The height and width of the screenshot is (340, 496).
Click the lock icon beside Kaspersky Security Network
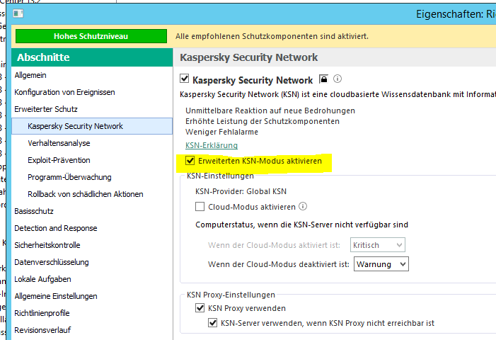coord(323,79)
